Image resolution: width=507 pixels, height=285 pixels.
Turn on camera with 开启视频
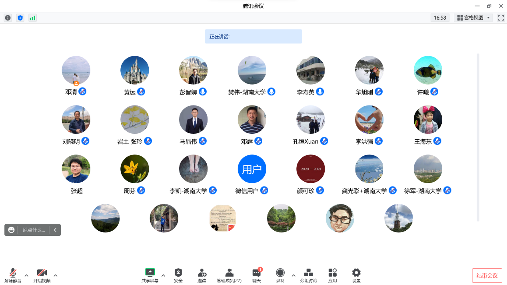click(42, 275)
